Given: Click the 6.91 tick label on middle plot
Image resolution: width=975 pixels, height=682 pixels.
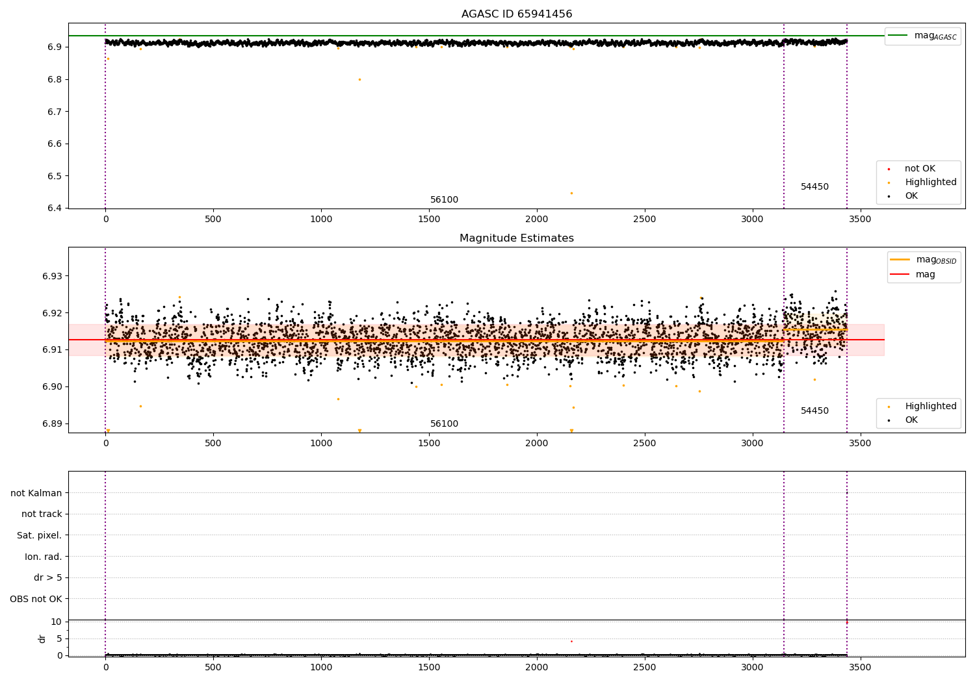Looking at the screenshot, I should 51,350.
